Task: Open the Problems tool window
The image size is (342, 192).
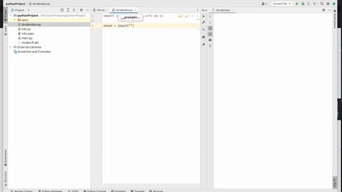Action: [x=119, y=191]
